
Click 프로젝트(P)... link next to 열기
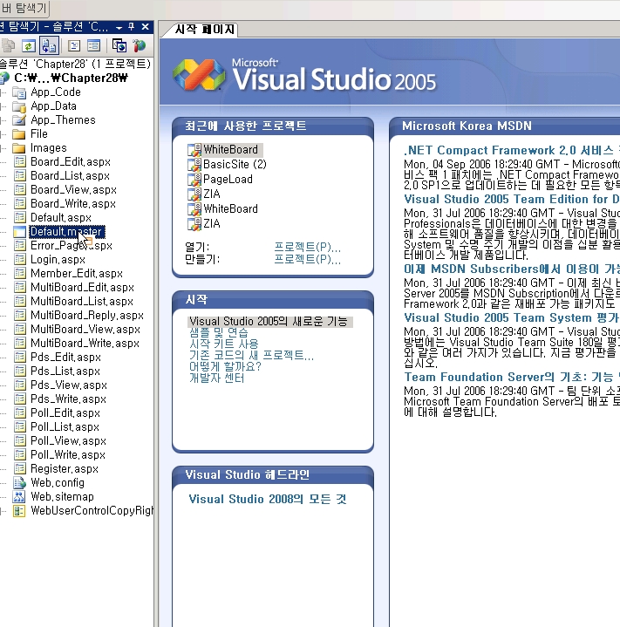point(308,247)
